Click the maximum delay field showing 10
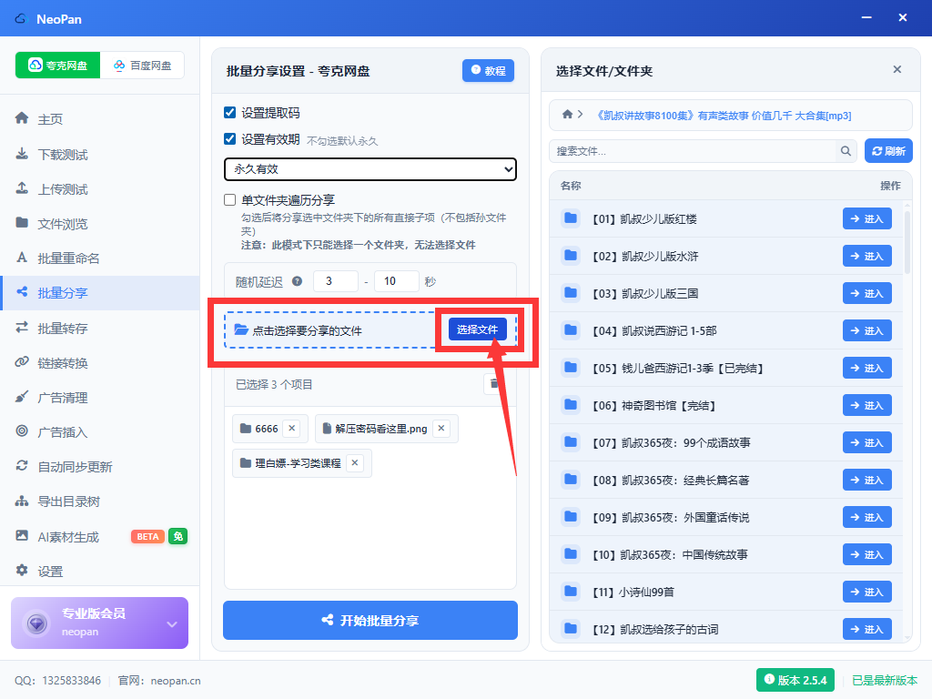This screenshot has height=699, width=932. click(x=397, y=281)
